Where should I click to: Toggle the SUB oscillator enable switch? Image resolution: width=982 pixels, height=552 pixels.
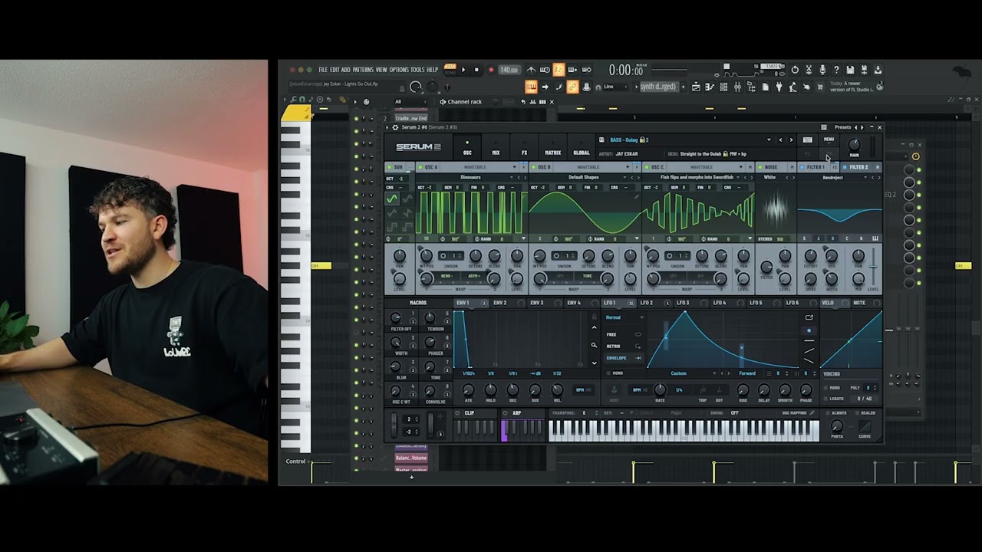coord(390,167)
